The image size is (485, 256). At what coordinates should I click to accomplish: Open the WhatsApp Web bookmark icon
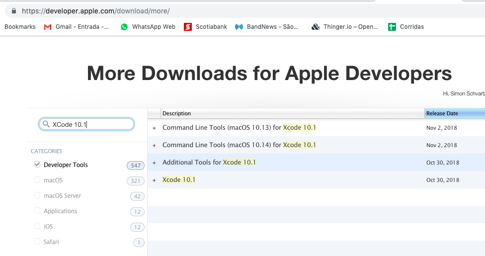[x=124, y=27]
